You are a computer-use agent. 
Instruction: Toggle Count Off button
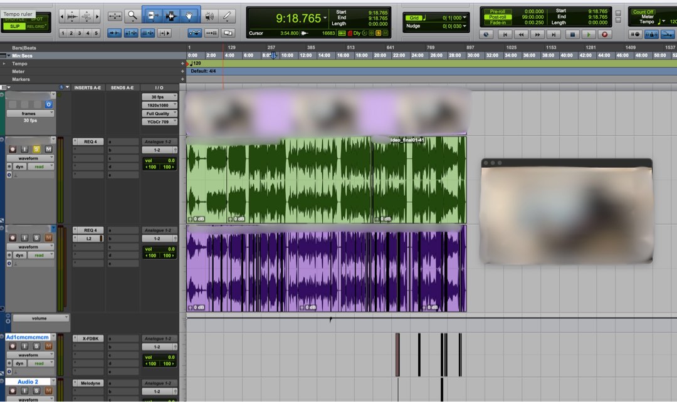coord(643,12)
